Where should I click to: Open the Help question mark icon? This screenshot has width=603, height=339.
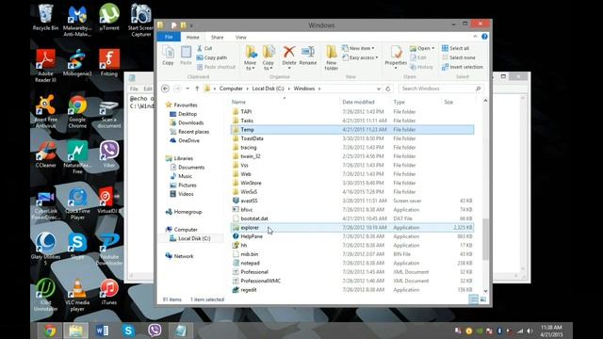[x=484, y=37]
